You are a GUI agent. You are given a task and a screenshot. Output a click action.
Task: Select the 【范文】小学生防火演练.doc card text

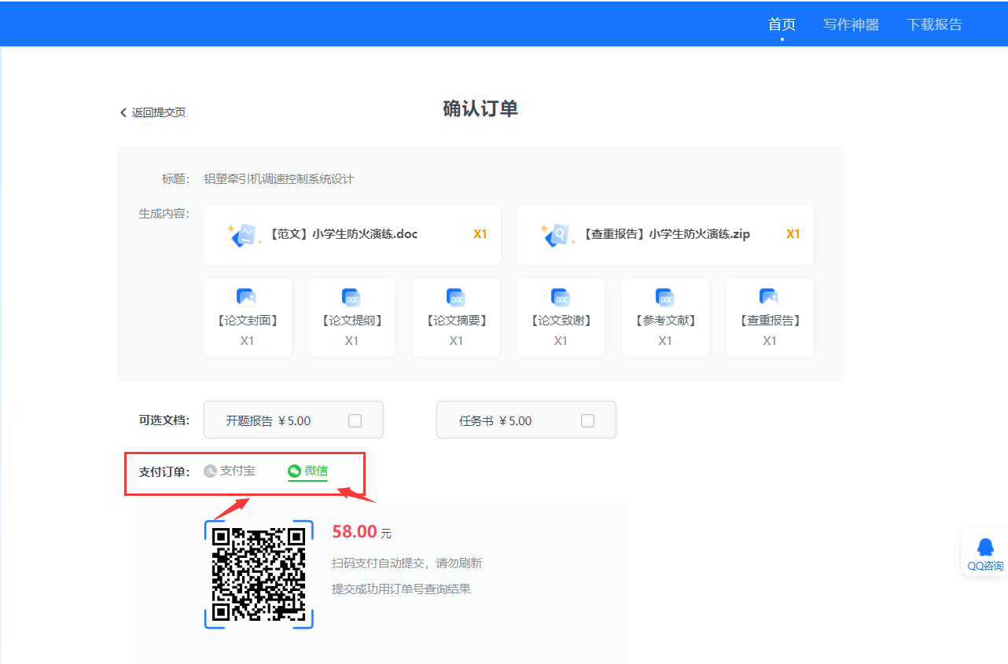pos(342,234)
